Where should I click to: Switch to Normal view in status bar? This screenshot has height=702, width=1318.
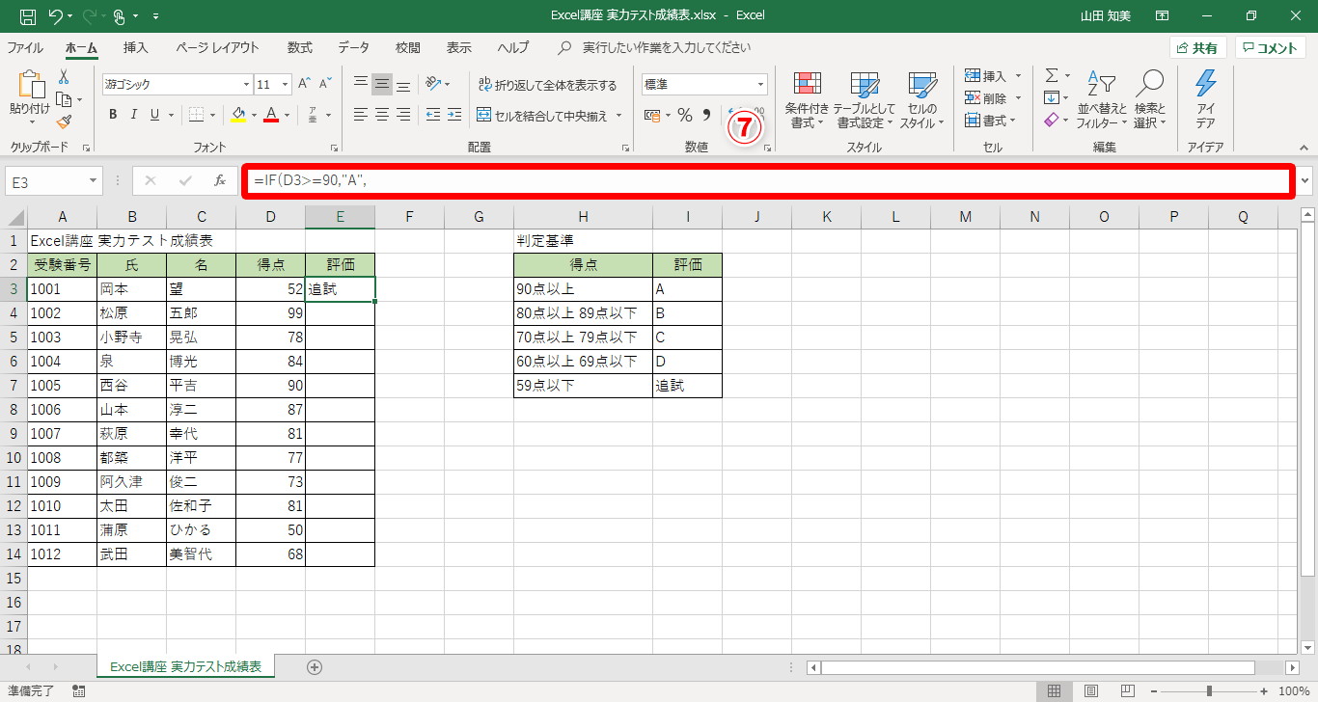click(x=1055, y=690)
